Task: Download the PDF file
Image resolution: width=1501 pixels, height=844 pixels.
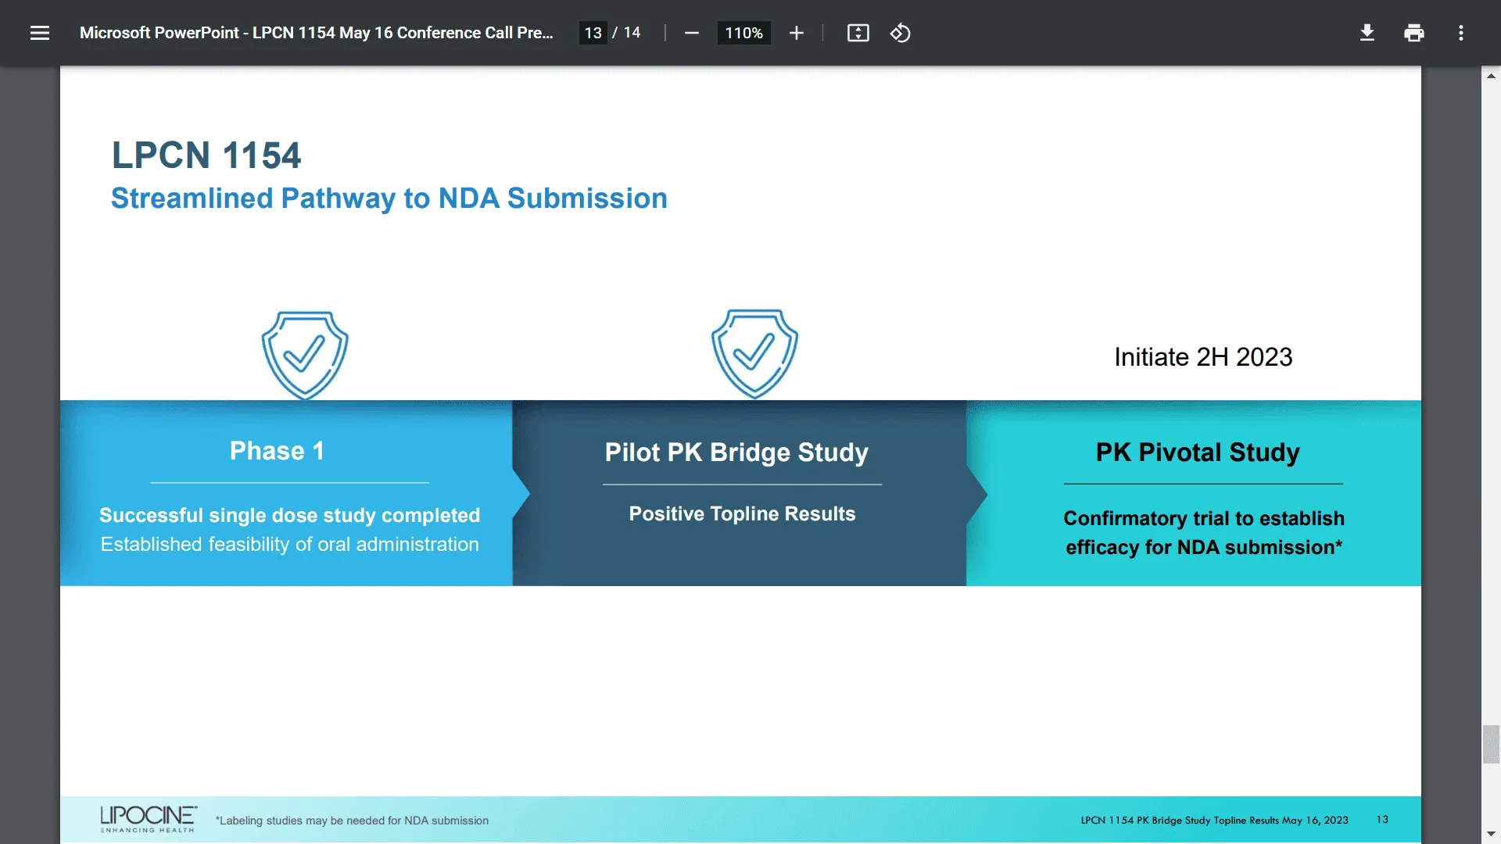Action: click(x=1367, y=33)
